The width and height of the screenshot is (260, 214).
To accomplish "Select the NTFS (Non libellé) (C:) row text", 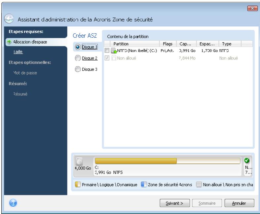I will click(x=137, y=51).
